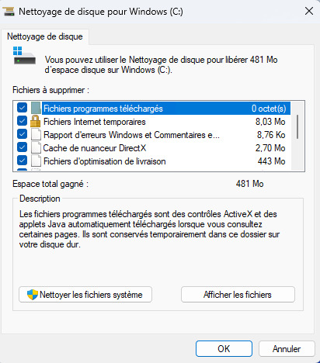Click Nettoyer les fichiers système button
This screenshot has height=363, width=320.
click(x=85, y=295)
